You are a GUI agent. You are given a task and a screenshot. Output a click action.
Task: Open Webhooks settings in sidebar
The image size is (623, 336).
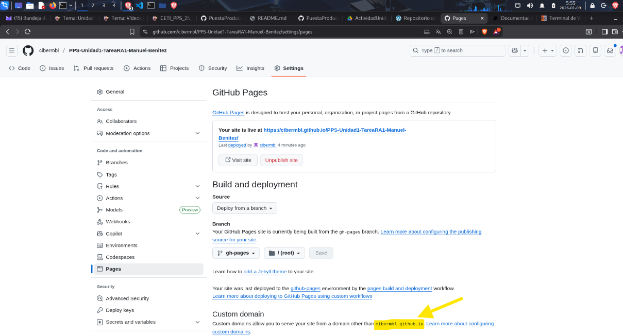pos(148,222)
